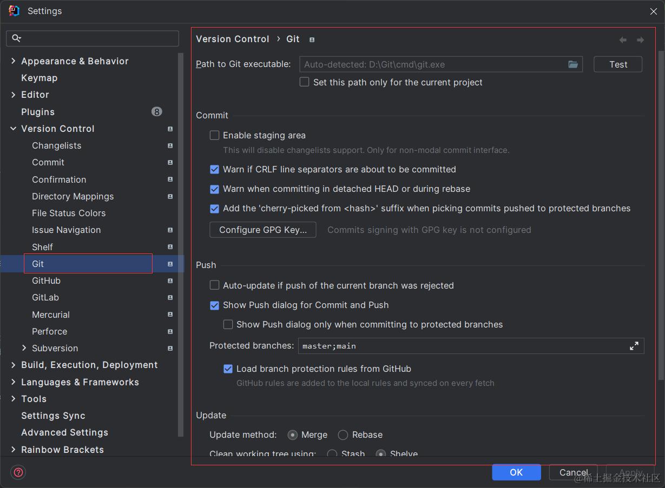Click the project-level icon on Commit row

click(170, 162)
